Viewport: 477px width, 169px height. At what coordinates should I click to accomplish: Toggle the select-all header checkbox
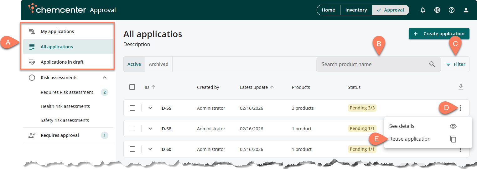click(132, 87)
